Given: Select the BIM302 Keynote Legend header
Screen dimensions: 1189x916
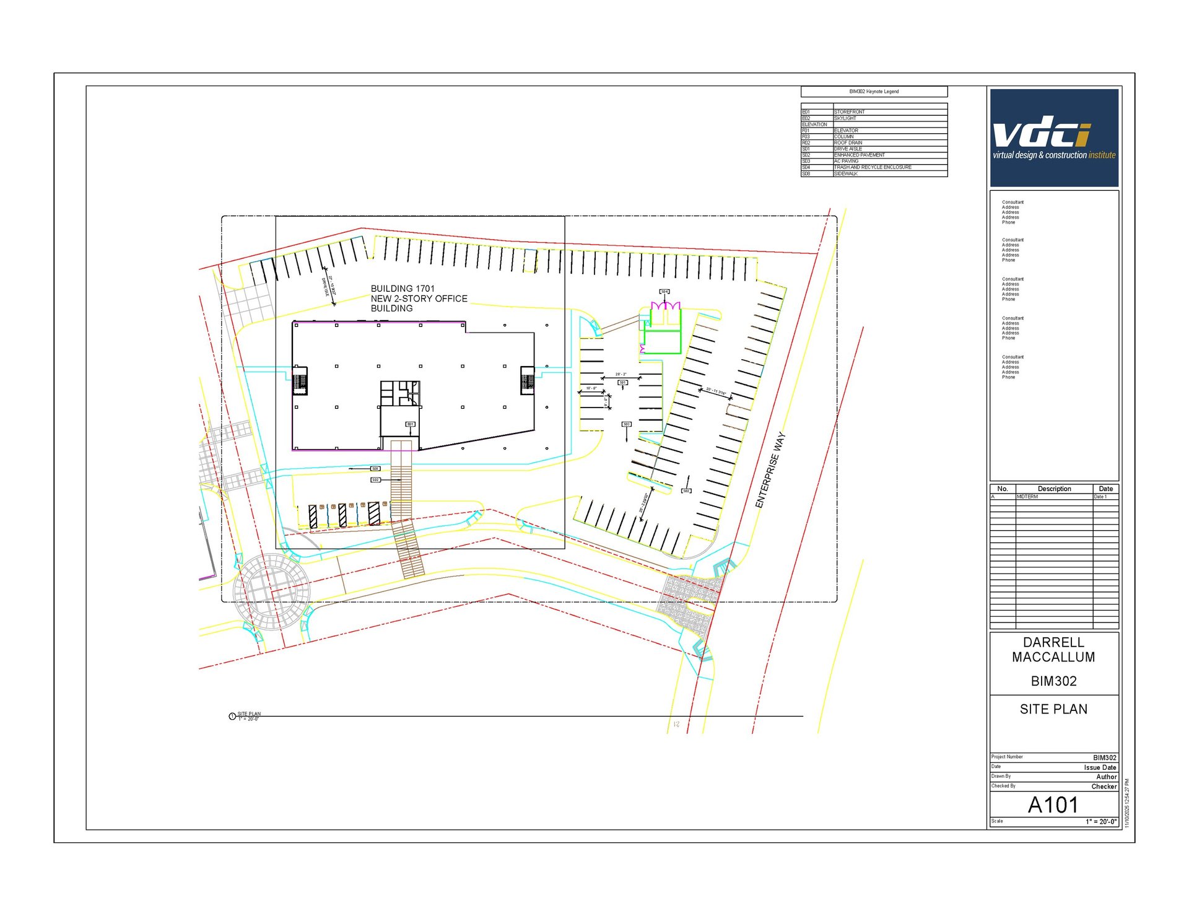Looking at the screenshot, I should click(873, 92).
